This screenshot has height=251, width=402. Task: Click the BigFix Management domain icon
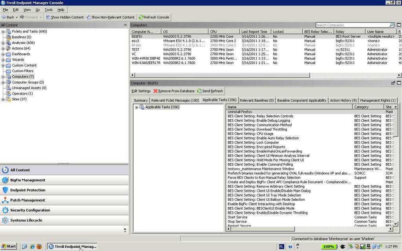pos(5,180)
